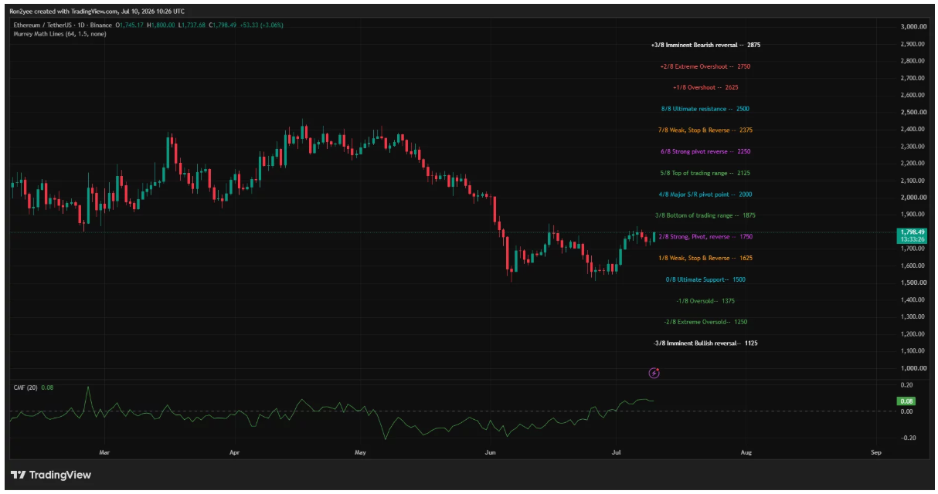Click the '2/8 Strong, Pivot, reverse' label

(x=706, y=237)
